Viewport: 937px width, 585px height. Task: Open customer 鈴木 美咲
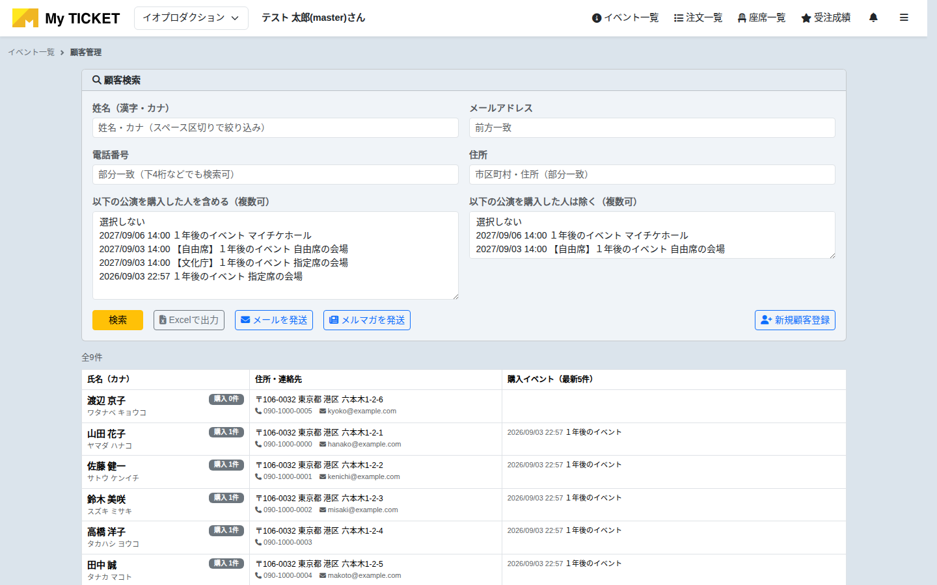106,499
